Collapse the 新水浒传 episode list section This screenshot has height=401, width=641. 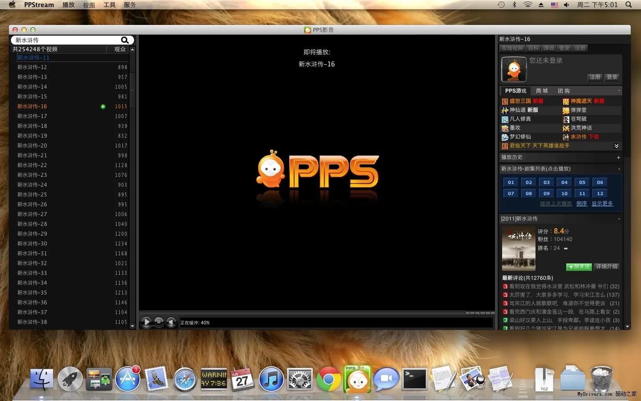(x=619, y=169)
